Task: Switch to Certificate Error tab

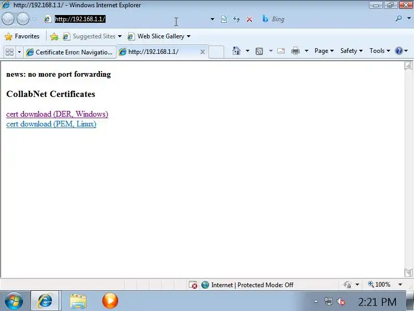Action: pos(70,52)
